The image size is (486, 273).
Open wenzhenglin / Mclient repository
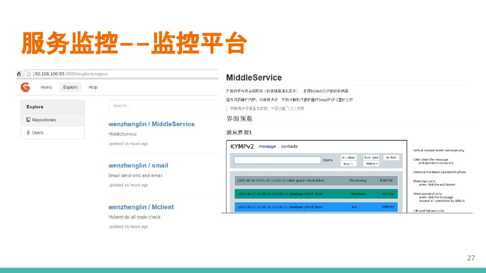click(x=141, y=207)
